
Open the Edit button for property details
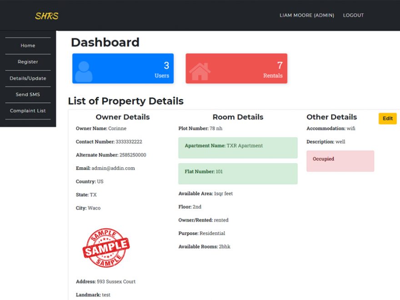click(x=387, y=118)
